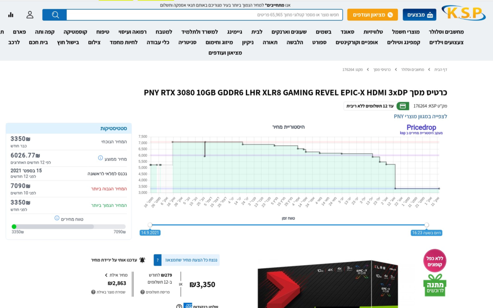Open the גיימינג category
This screenshot has width=493, height=308.
click(x=235, y=32)
